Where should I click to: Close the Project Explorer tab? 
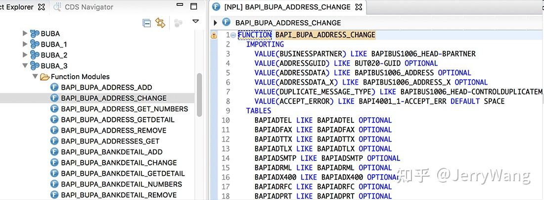(x=41, y=7)
